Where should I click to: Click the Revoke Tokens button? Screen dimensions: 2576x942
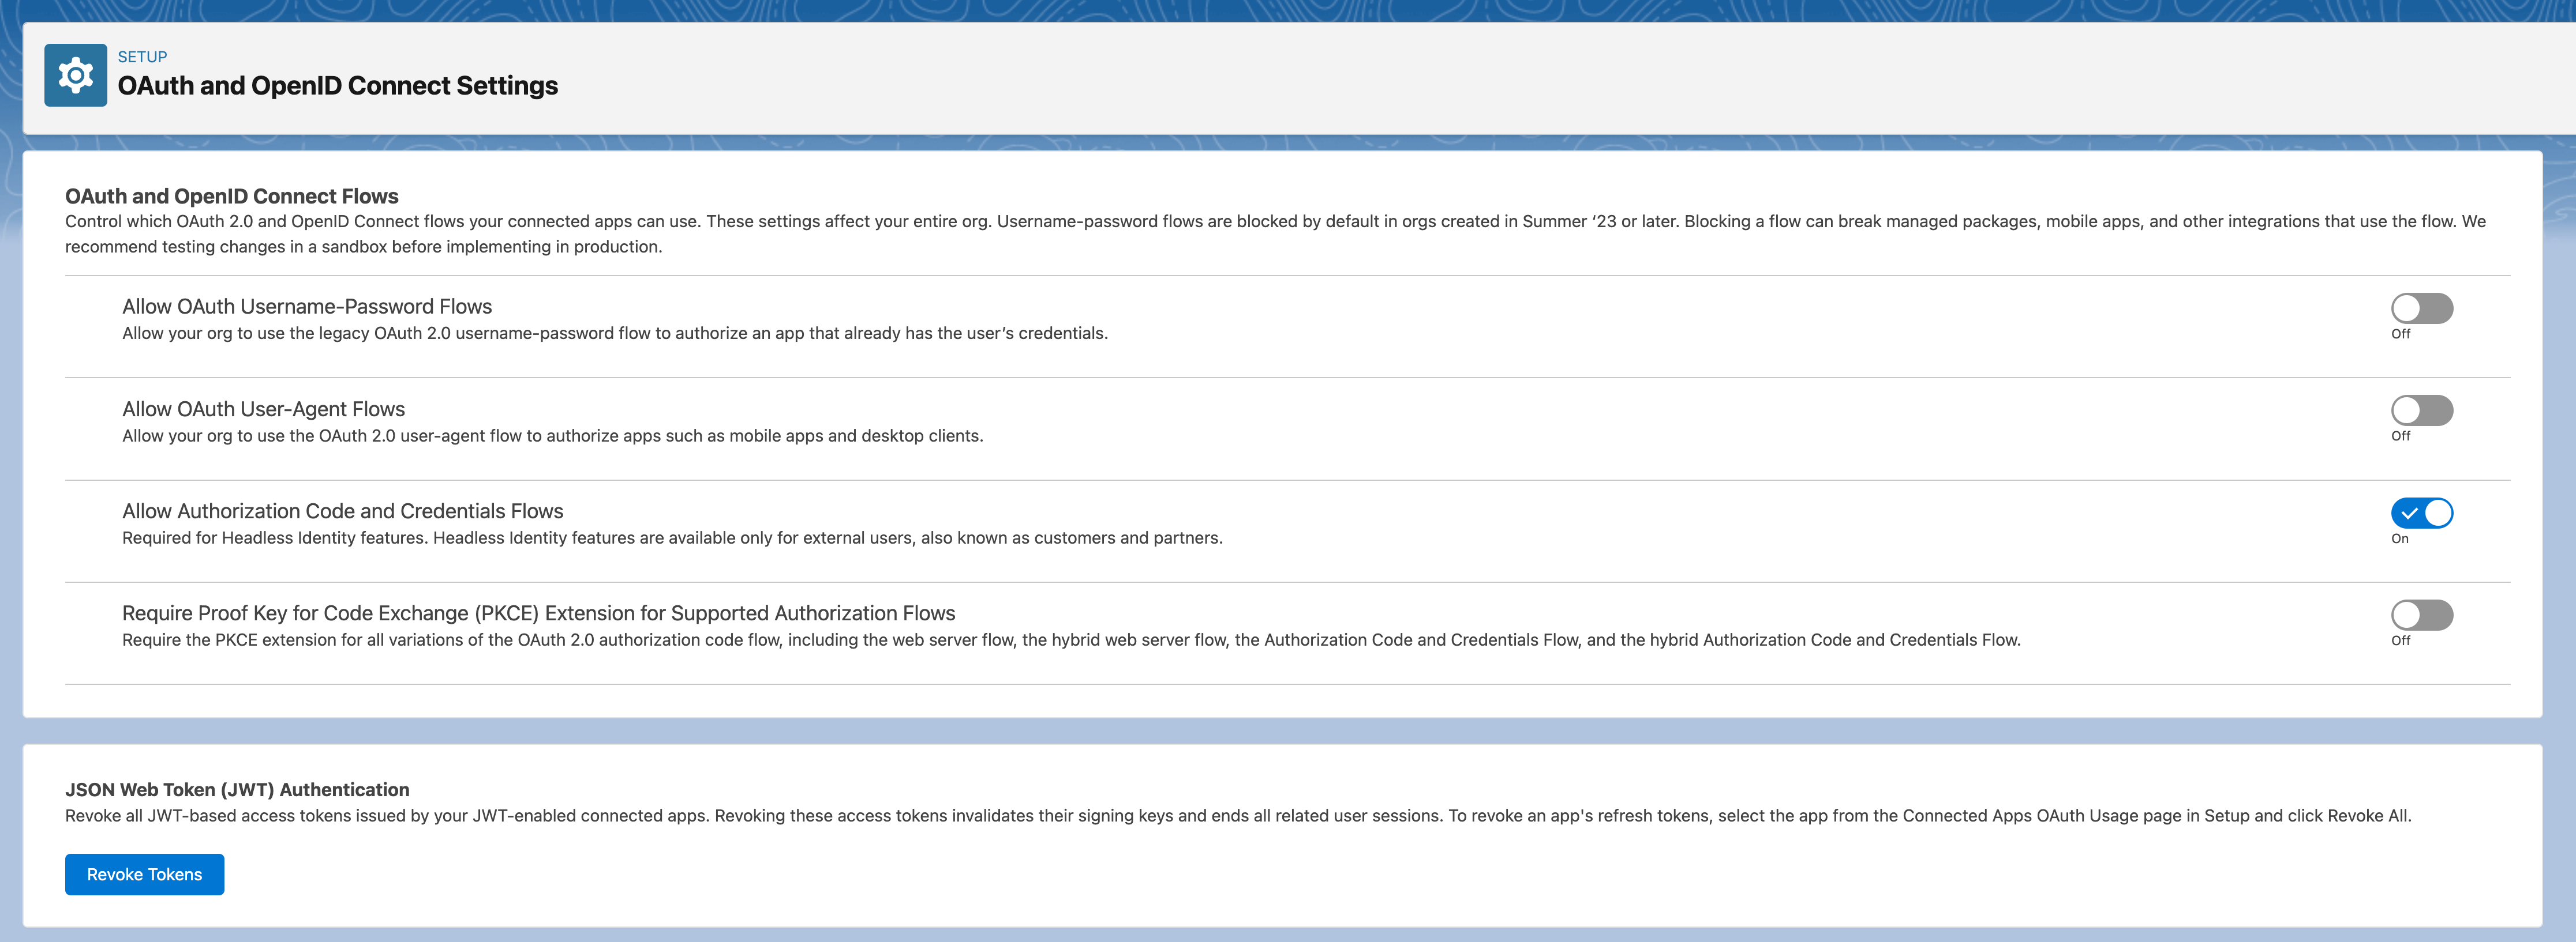point(144,873)
